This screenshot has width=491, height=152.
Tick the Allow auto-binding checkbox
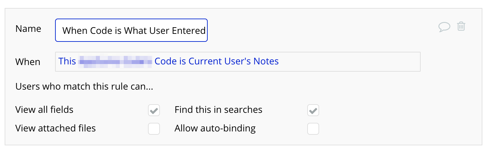(x=313, y=129)
